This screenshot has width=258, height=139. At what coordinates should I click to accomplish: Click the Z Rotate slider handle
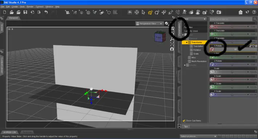point(232,64)
